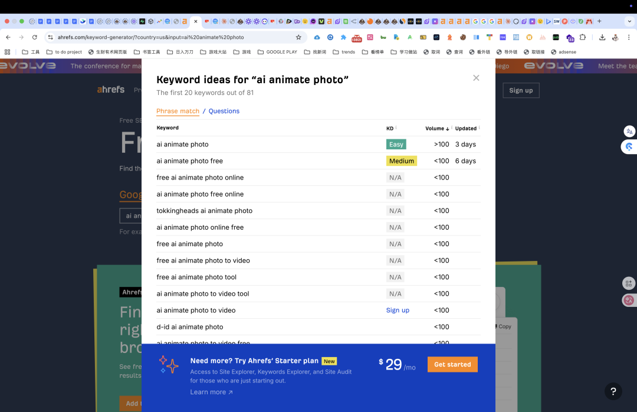Click Sign up in the Ahrefs header
Screen dimensions: 637x412
[x=521, y=90]
